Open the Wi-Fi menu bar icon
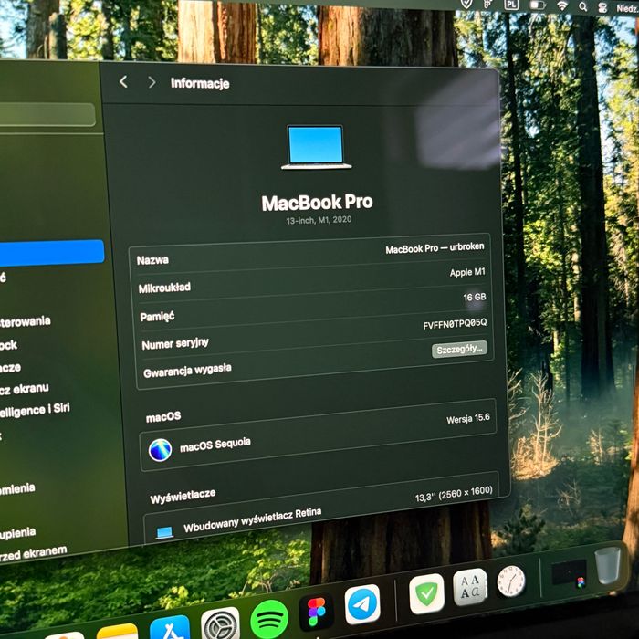 click(562, 5)
